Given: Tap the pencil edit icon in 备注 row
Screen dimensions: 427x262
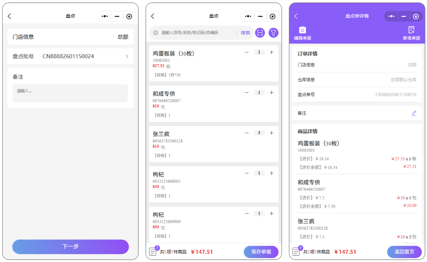Looking at the screenshot, I should 414,113.
